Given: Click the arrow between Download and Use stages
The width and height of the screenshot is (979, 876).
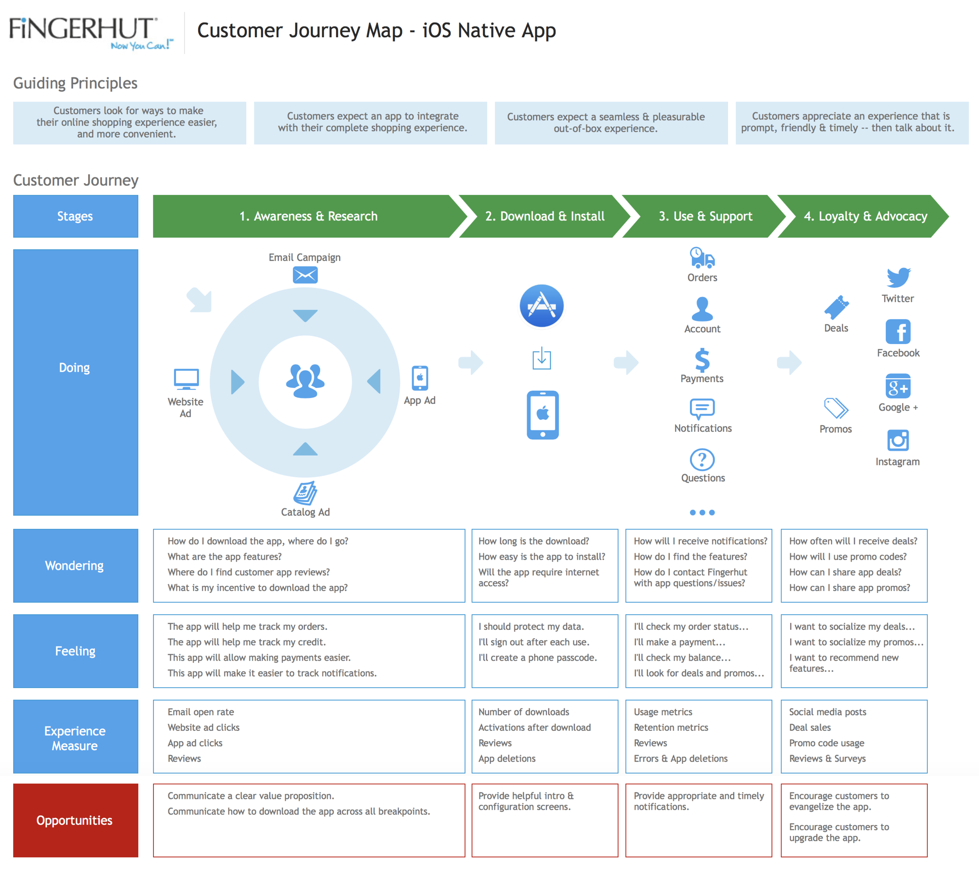Looking at the screenshot, I should 626,362.
